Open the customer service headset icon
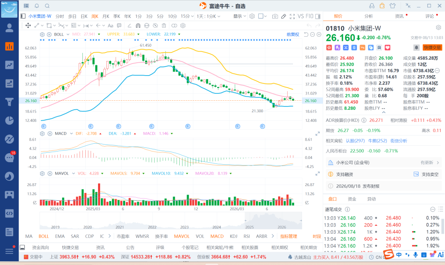Viewport: 445px width, 265px height. [372, 6]
